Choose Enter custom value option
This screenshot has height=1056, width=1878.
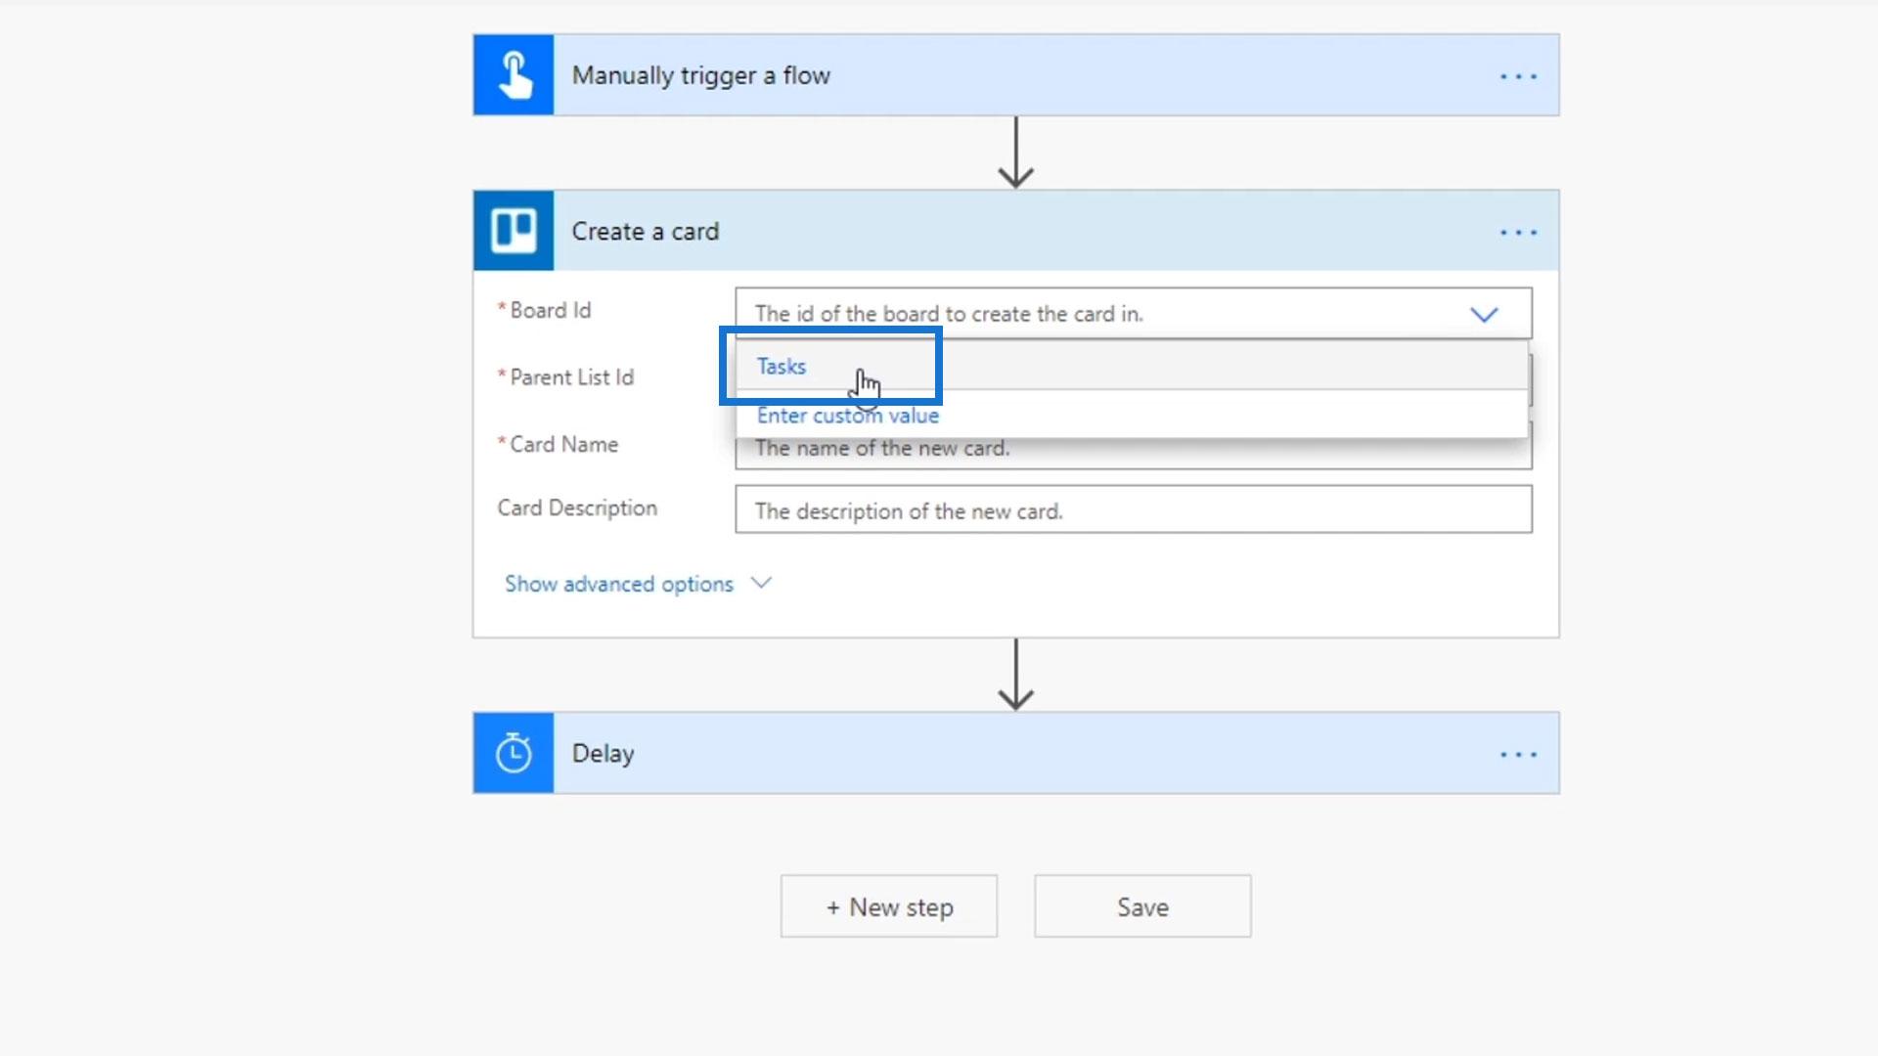(x=847, y=416)
